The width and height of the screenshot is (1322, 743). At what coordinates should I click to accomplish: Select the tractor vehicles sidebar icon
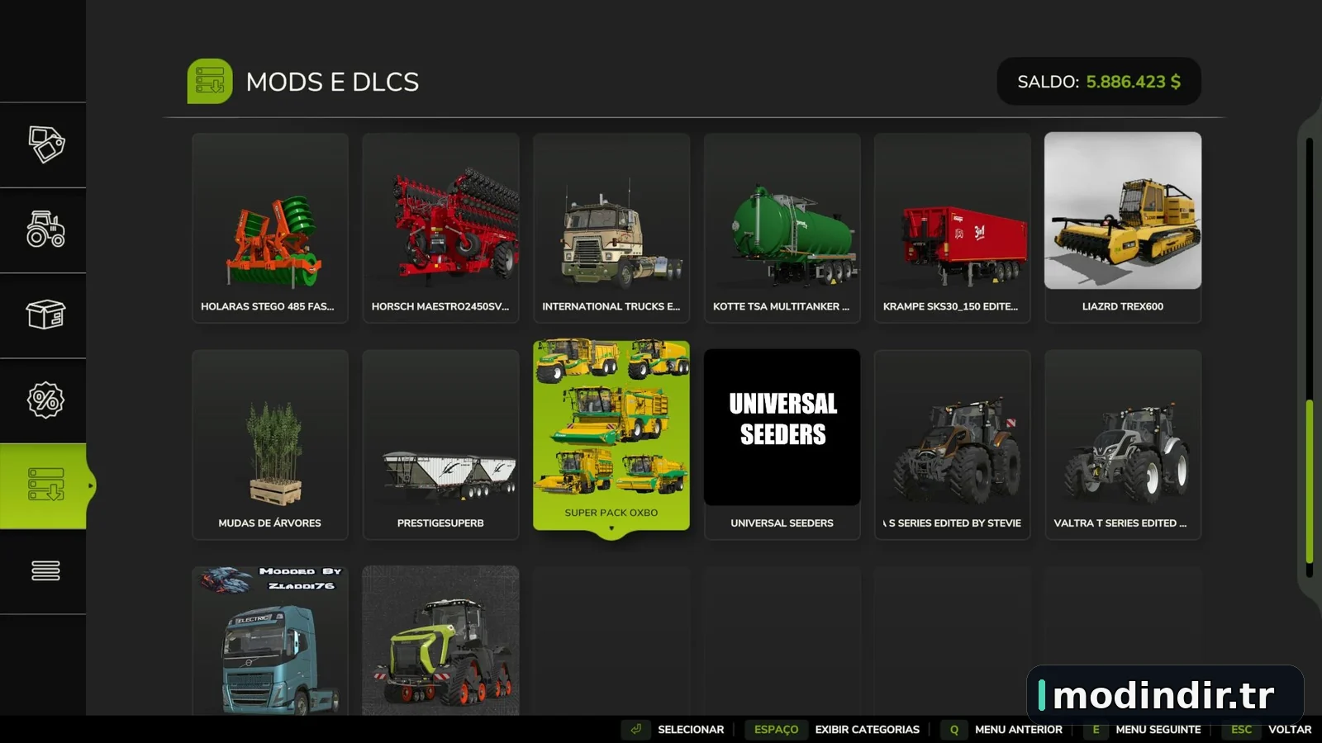pos(45,230)
